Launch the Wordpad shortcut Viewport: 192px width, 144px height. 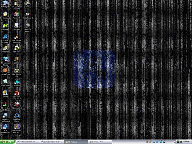[x=17, y=26]
